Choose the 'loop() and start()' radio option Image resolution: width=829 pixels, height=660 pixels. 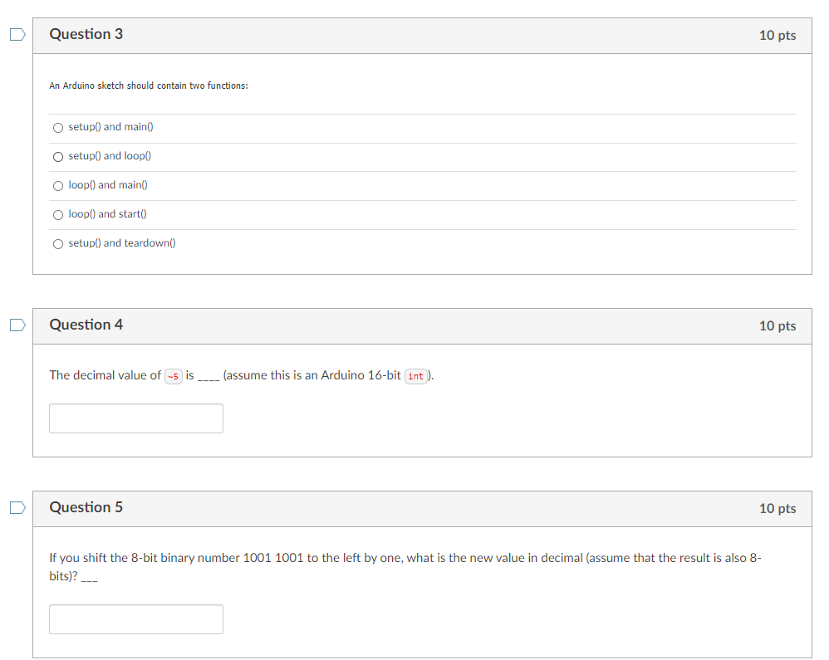click(58, 214)
